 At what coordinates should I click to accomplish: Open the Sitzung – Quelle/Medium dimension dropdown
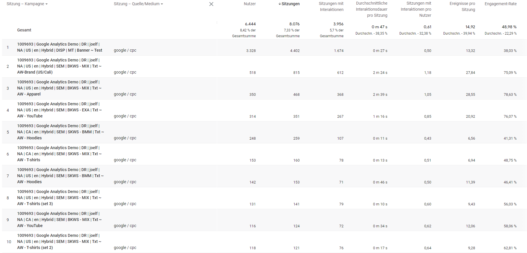(138, 4)
